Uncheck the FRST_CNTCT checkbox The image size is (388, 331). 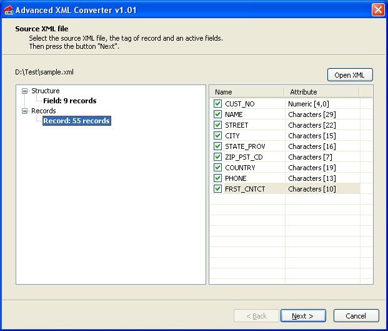pos(217,189)
